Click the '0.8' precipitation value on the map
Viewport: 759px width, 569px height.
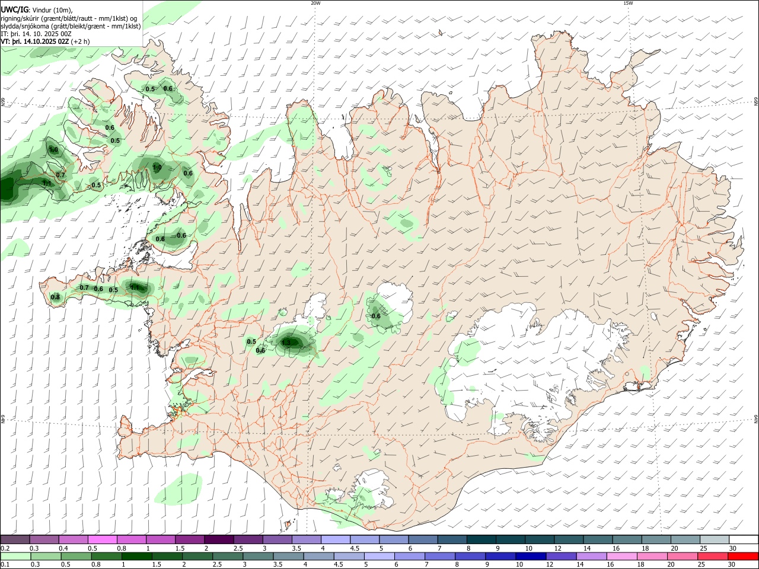[x=55, y=297]
